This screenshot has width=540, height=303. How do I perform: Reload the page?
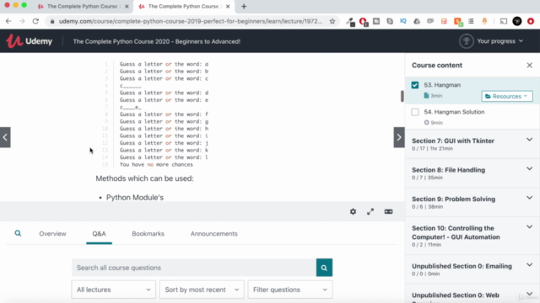(x=35, y=21)
